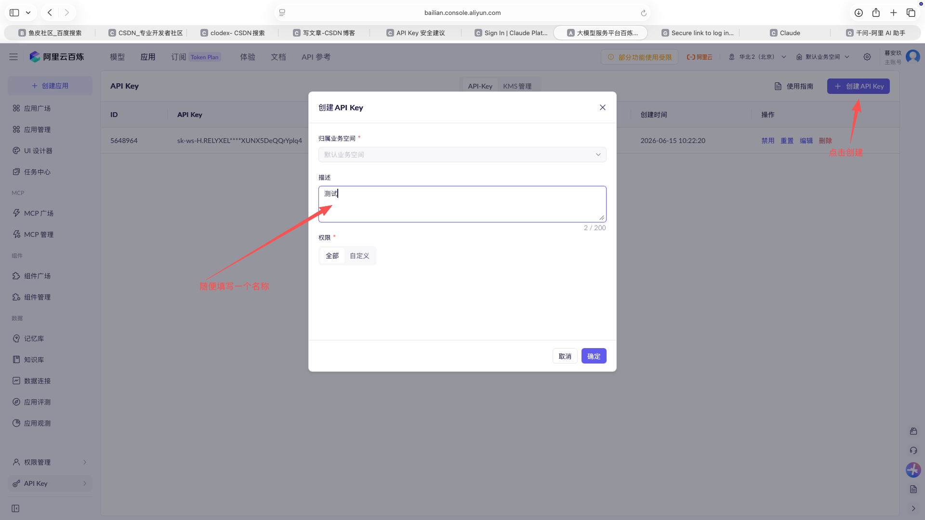925x520 pixels.
Task: Open the user avatar profile
Action: [912, 57]
